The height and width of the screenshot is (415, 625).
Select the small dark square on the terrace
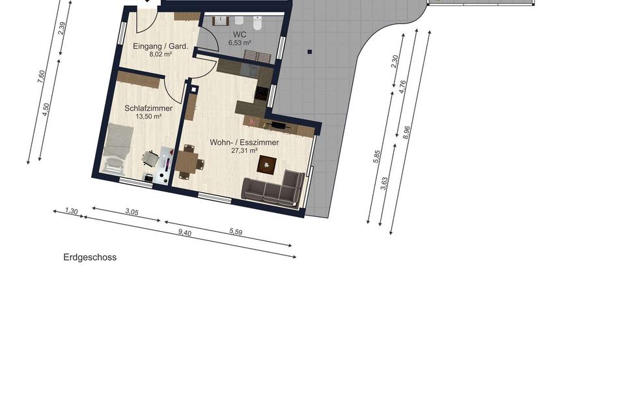(x=310, y=51)
